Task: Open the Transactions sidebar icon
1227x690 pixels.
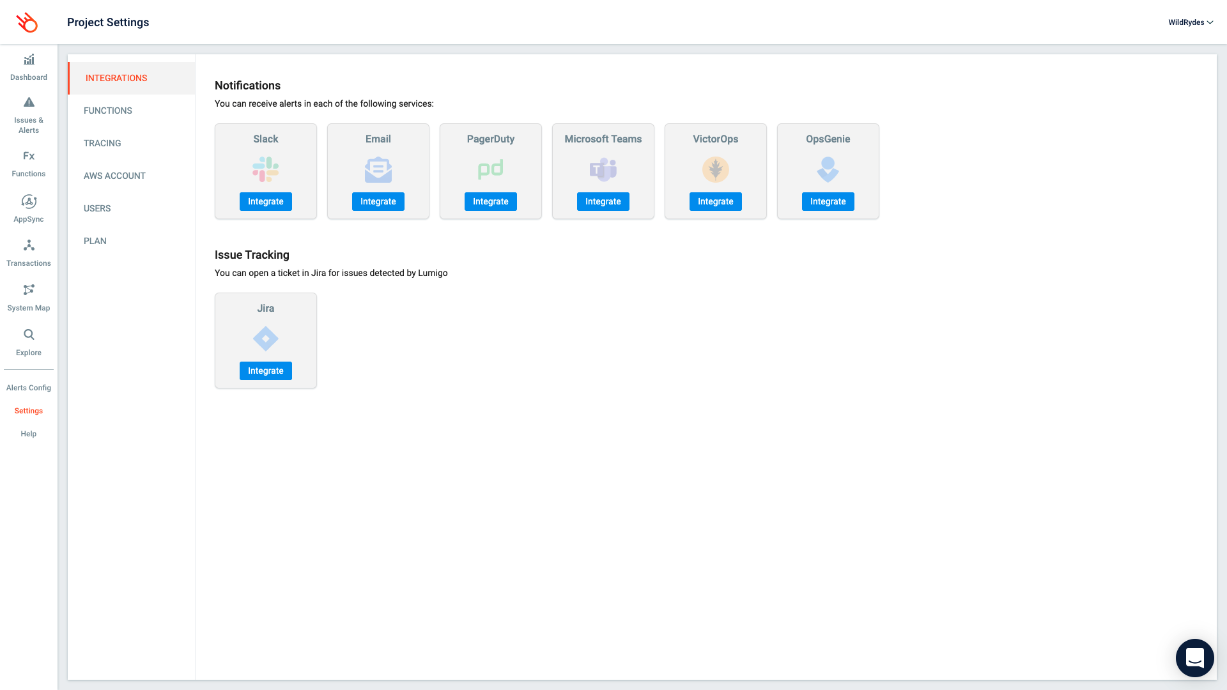Action: tap(29, 246)
